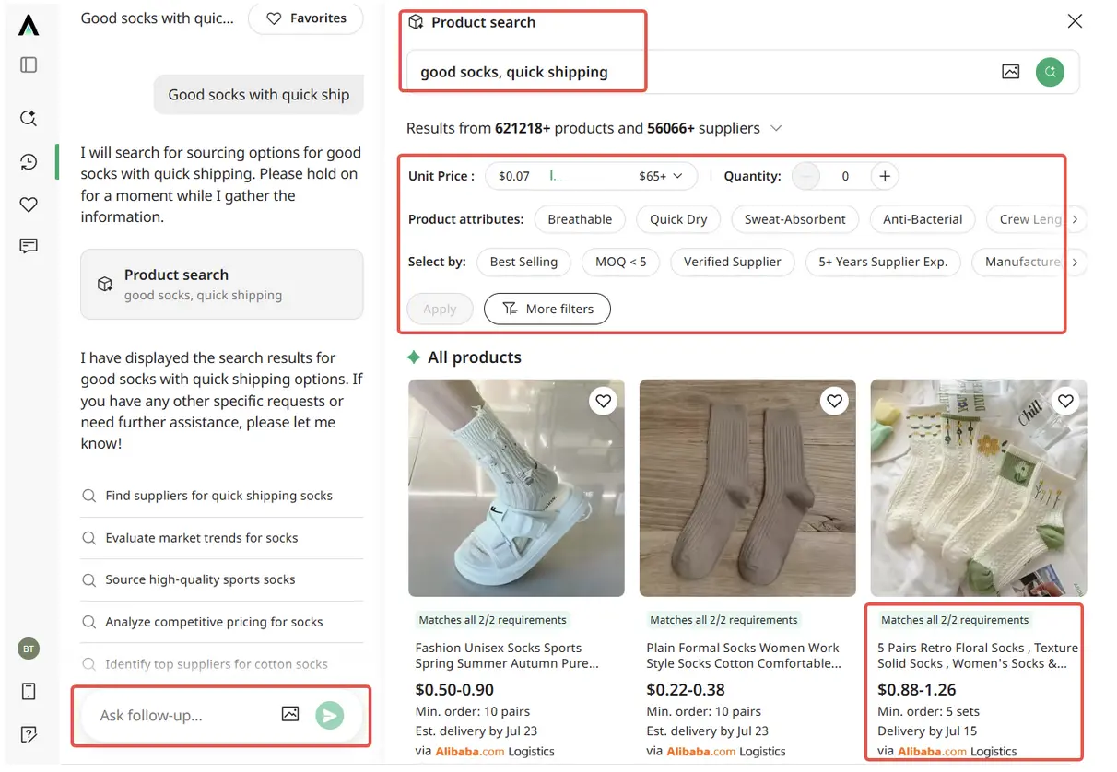Screen dimensions: 1117x772
Task: Click the $0.07 minimum price value
Action: 514,176
